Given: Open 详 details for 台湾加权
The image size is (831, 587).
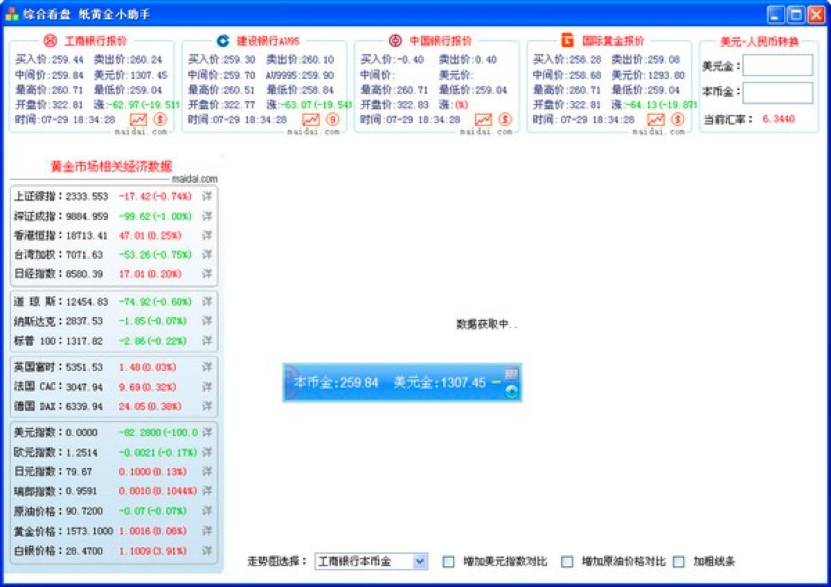Looking at the screenshot, I should click(207, 255).
